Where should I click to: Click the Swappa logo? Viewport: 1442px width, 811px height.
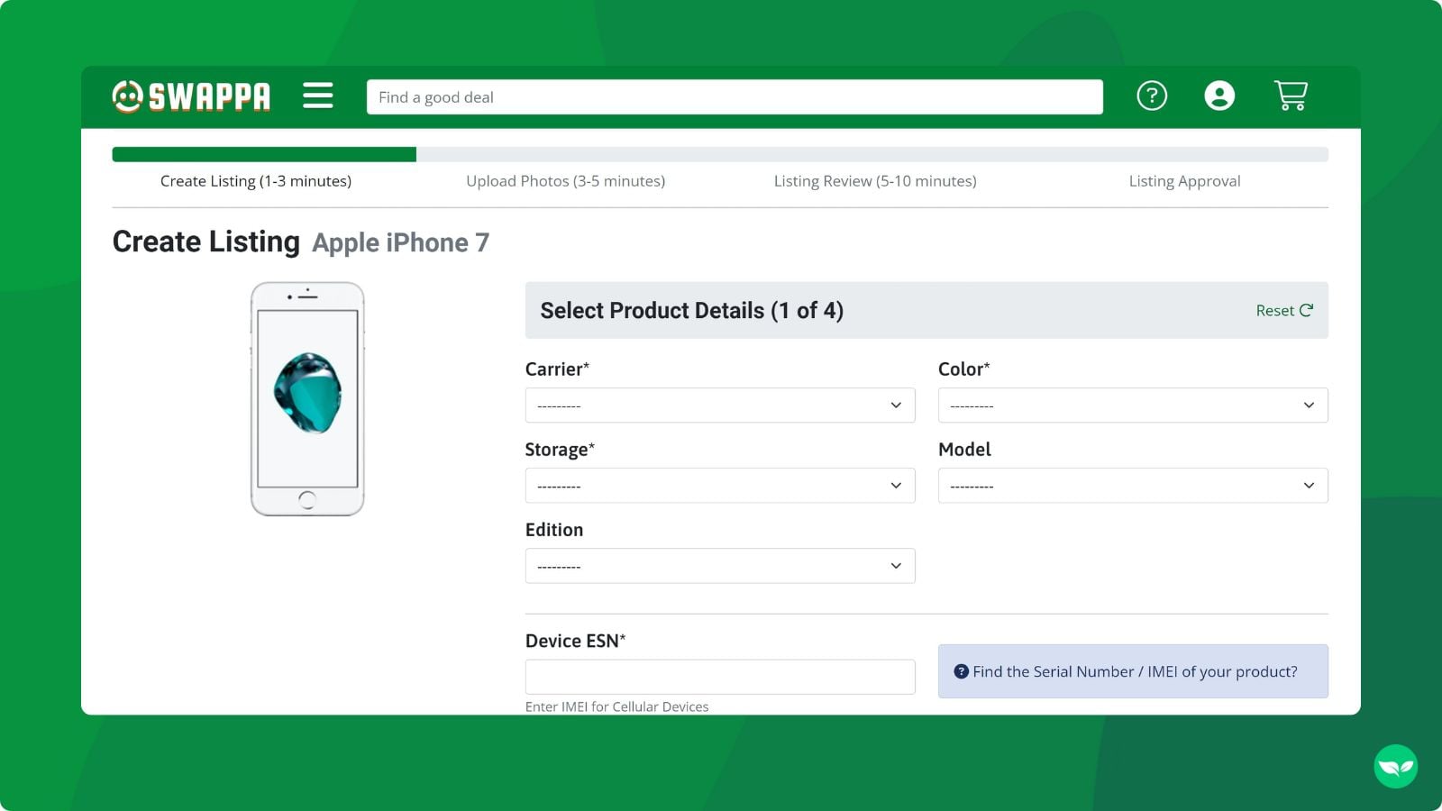pyautogui.click(x=191, y=96)
